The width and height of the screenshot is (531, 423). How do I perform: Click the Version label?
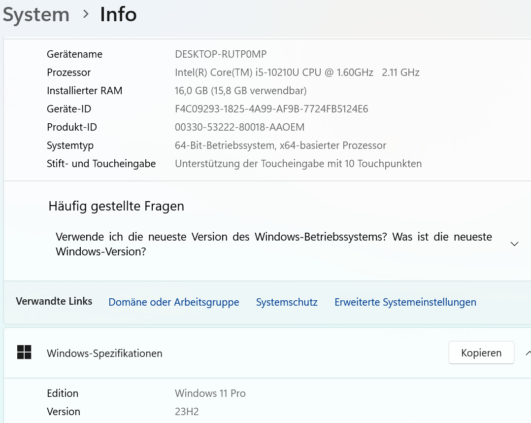[64, 412]
